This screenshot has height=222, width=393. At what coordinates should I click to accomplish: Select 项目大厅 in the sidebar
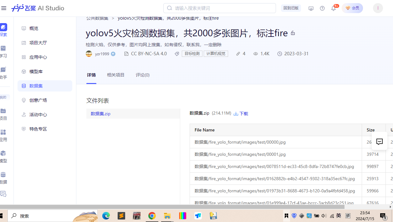coord(38,43)
